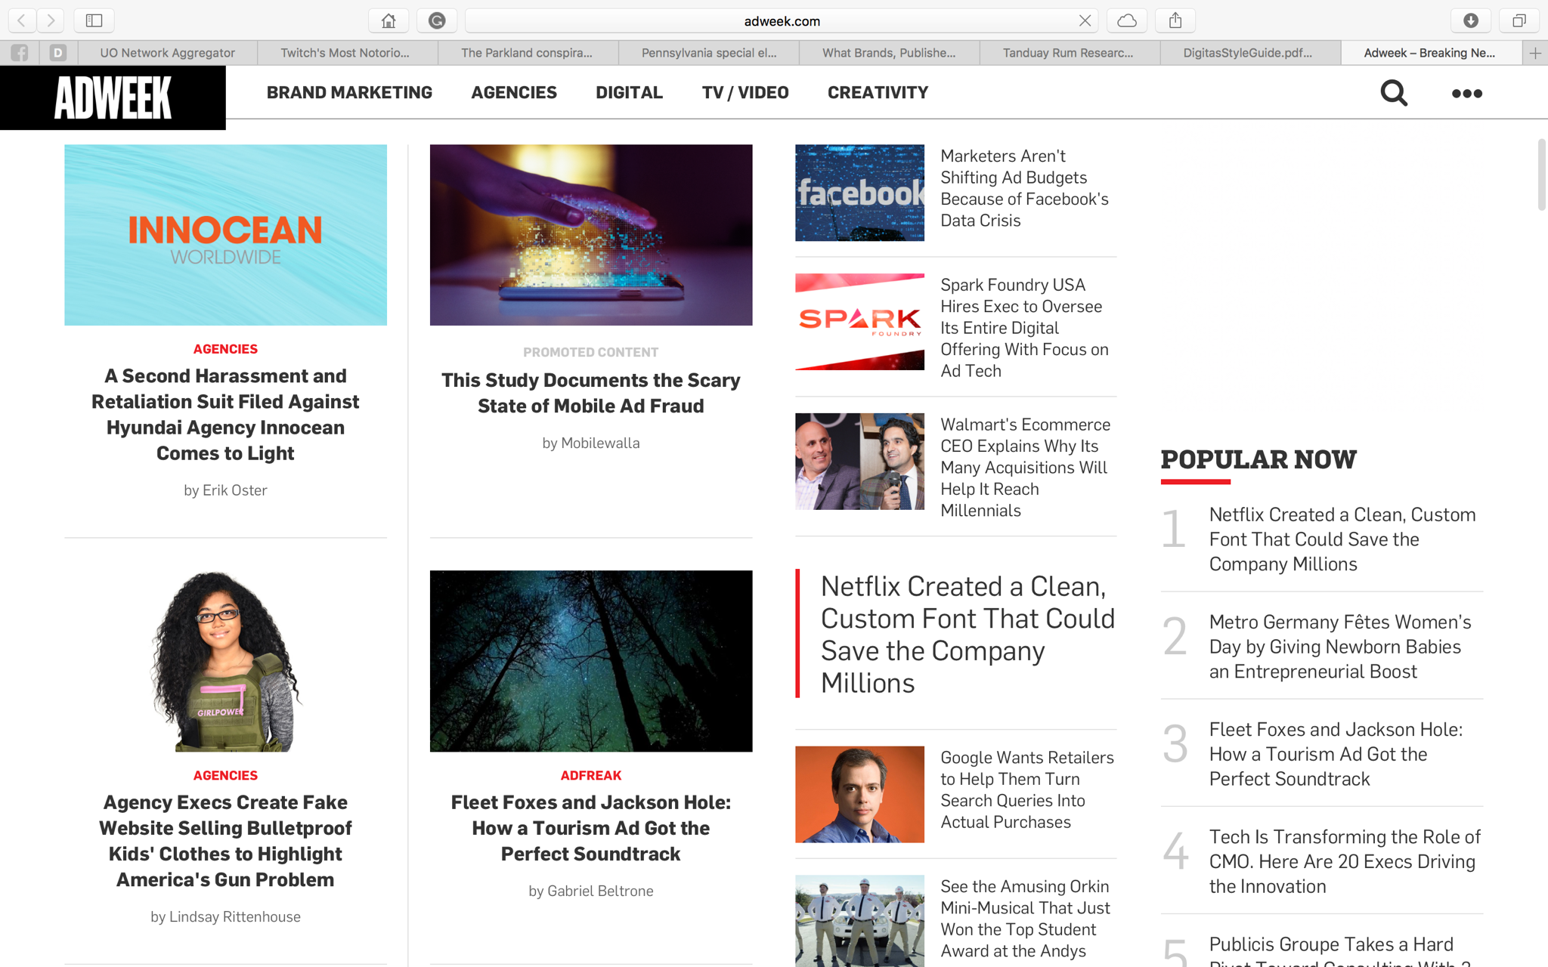The image size is (1548, 967).
Task: Open the Share sheet icon
Action: 1175,20
